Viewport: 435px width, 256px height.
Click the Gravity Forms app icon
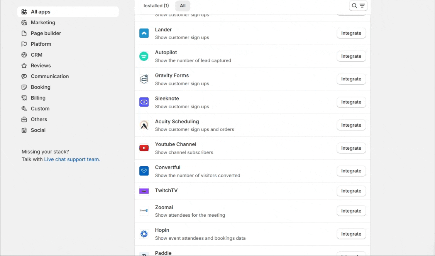point(144,79)
